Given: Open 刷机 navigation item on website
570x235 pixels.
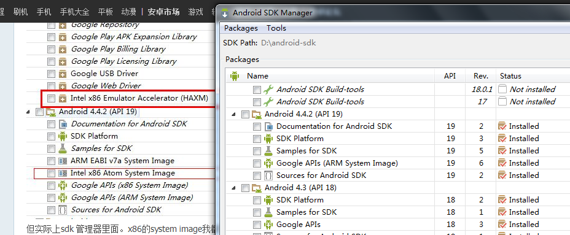Looking at the screenshot, I should click(x=20, y=12).
